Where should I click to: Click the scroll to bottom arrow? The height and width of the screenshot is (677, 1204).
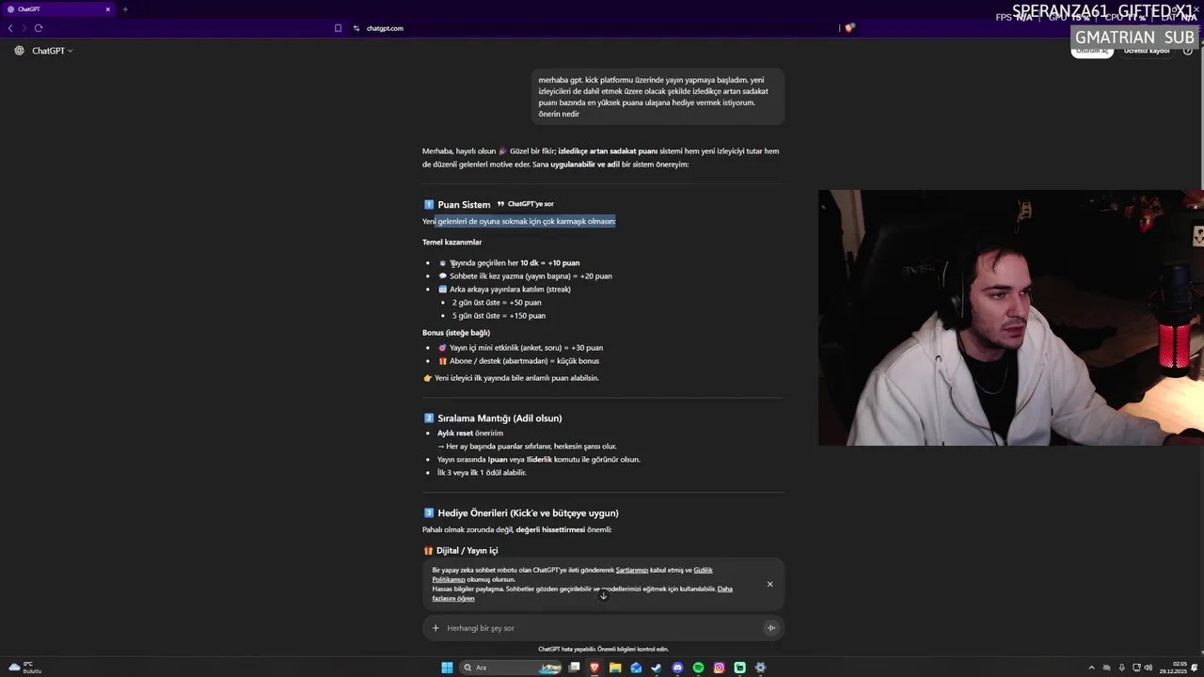pyautogui.click(x=603, y=595)
